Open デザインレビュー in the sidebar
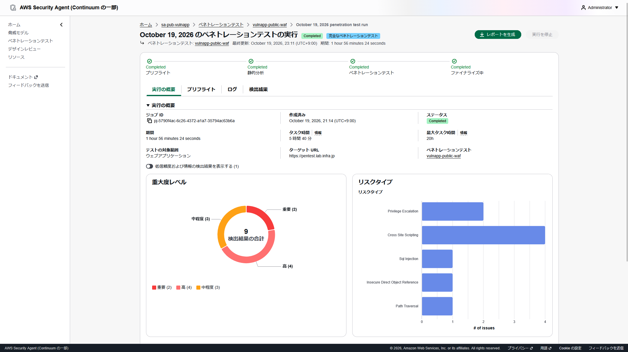This screenshot has width=628, height=352. click(24, 49)
